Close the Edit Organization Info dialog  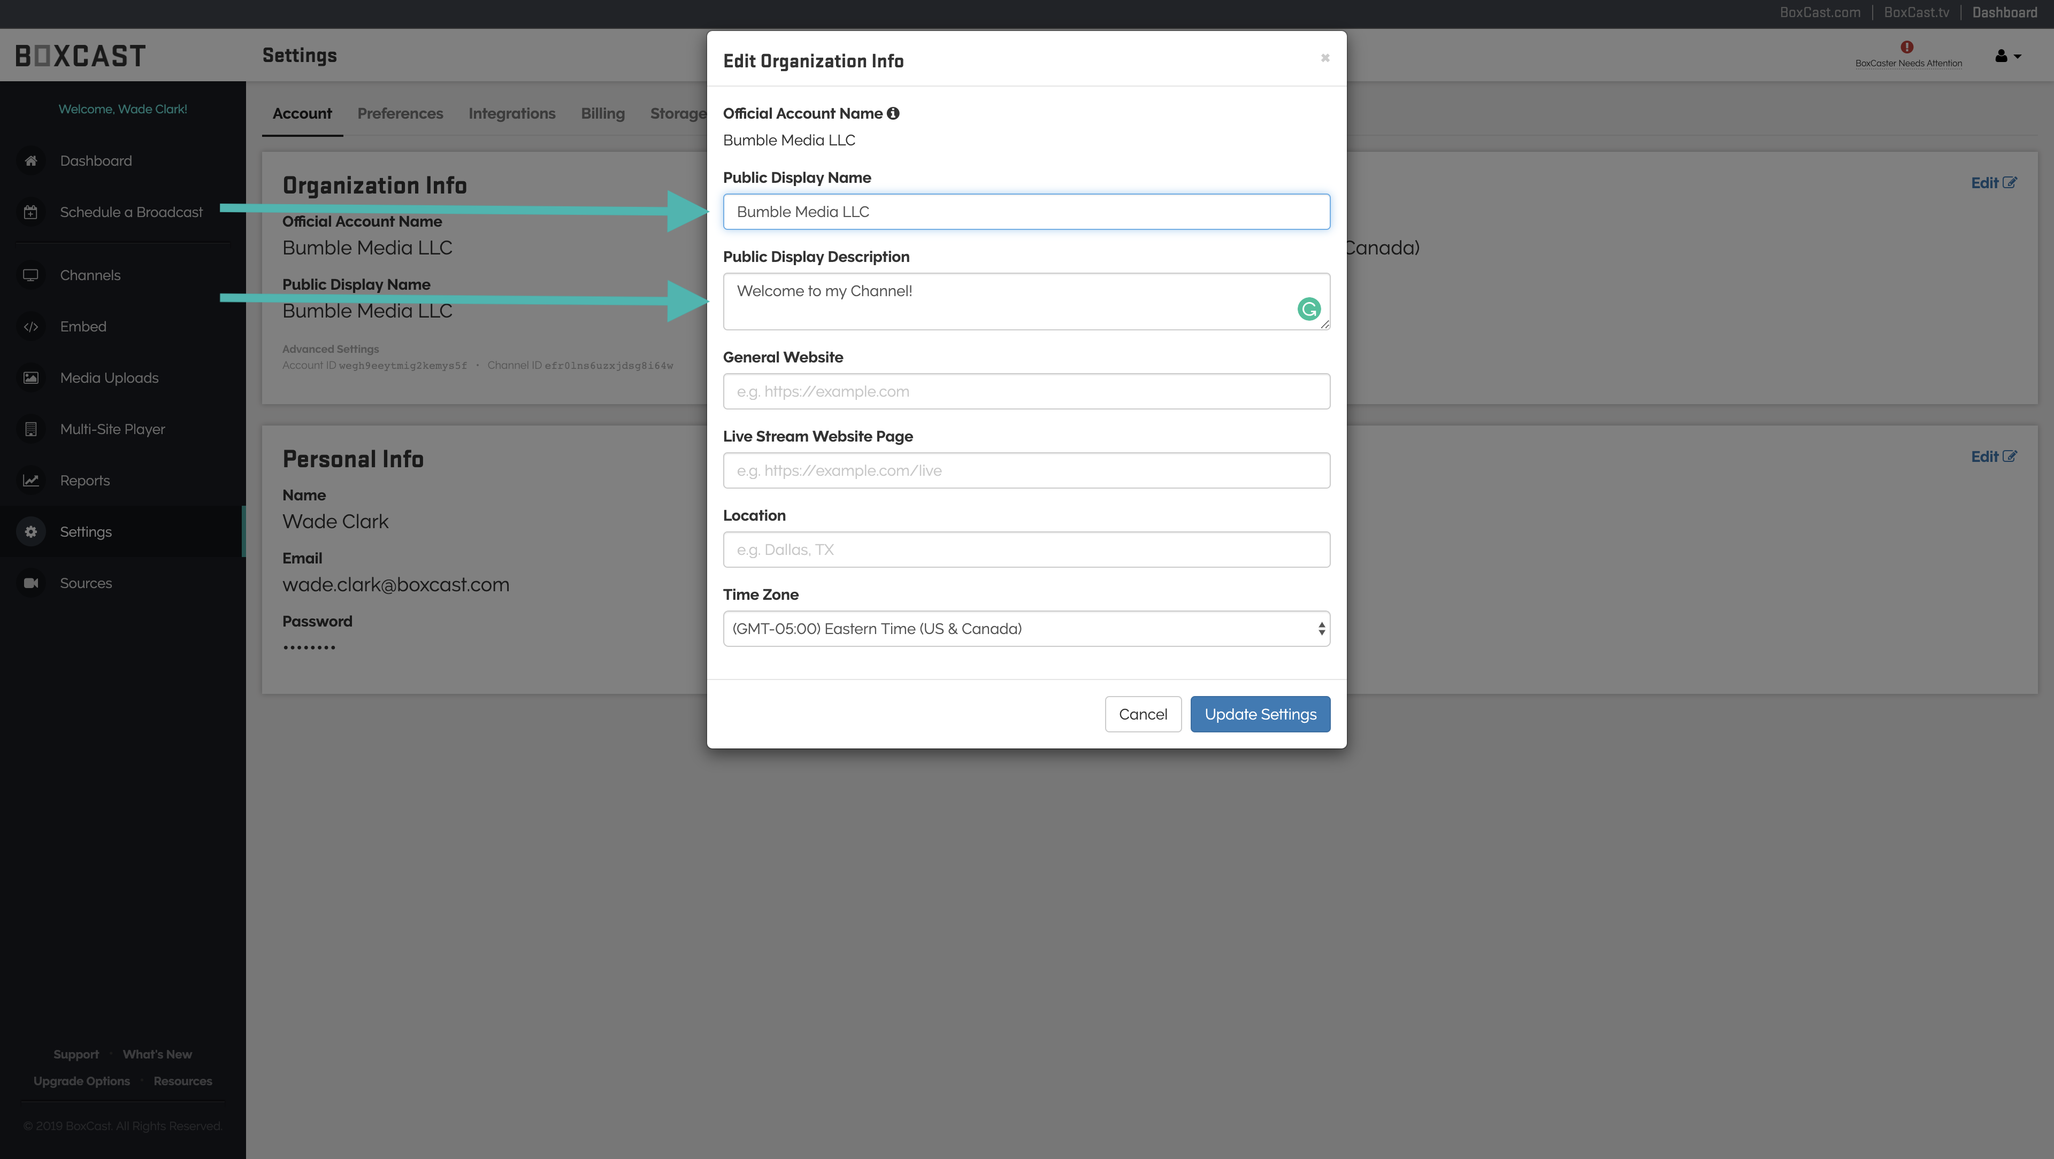[1325, 58]
